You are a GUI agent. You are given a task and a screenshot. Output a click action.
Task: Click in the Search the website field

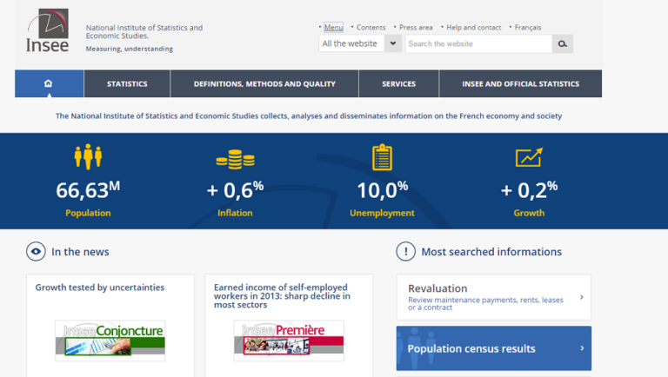pos(479,43)
